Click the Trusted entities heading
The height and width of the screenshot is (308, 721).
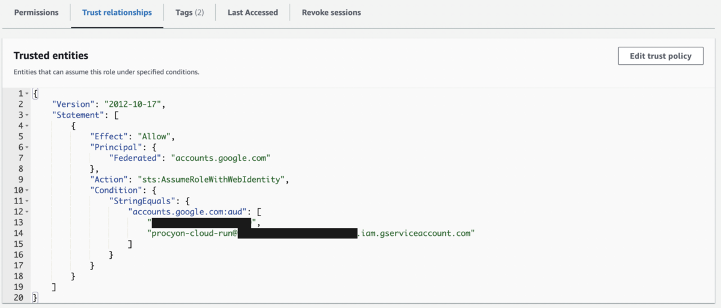(x=51, y=56)
